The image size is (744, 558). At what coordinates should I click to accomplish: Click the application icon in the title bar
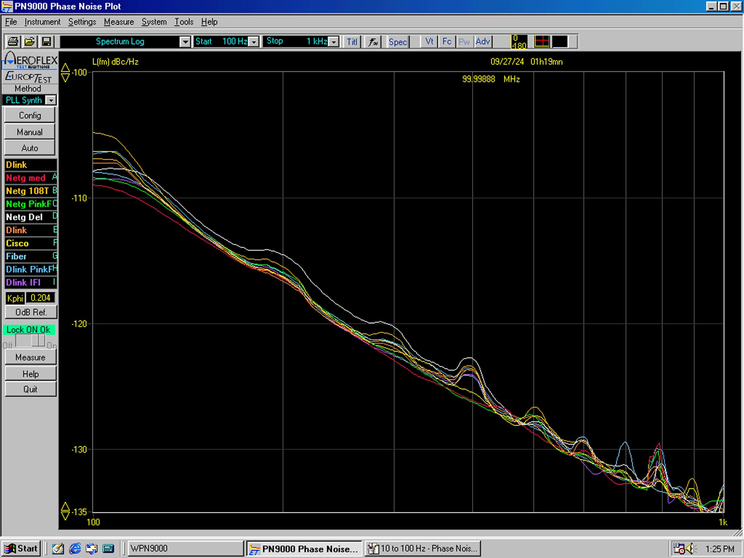(x=7, y=7)
